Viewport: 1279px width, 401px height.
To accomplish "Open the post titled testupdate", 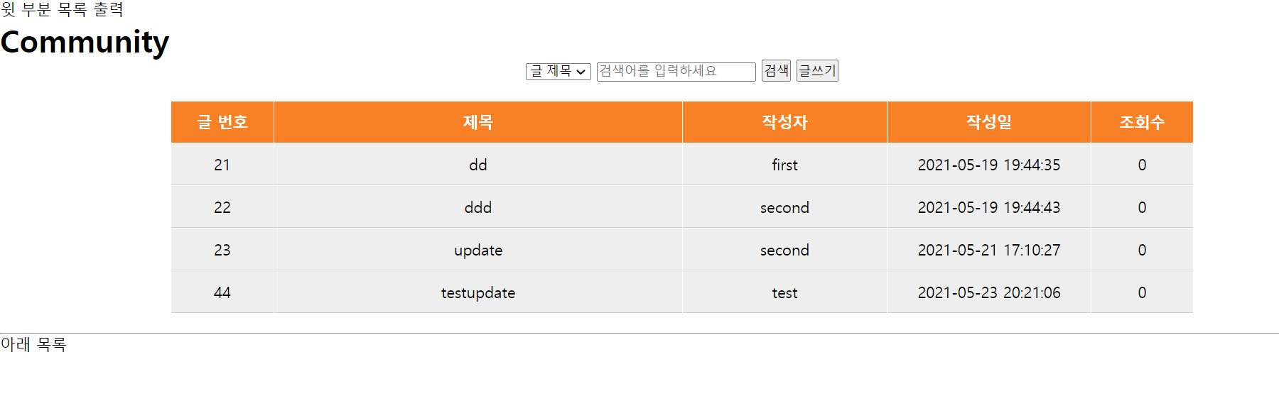I will pos(478,292).
